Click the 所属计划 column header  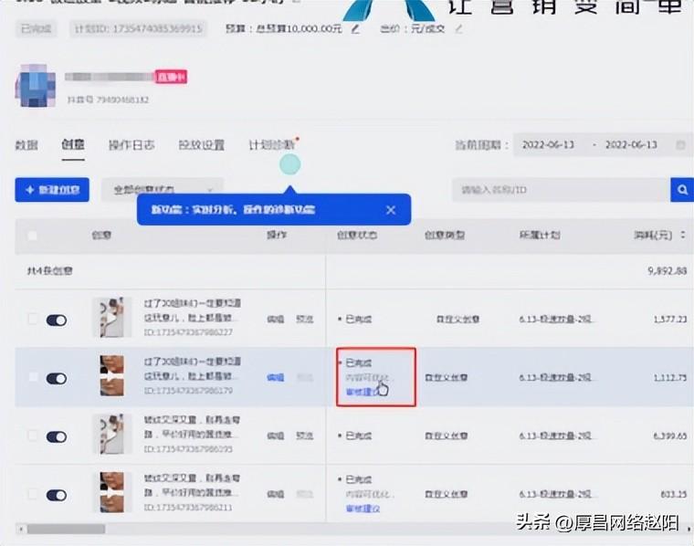click(540, 235)
